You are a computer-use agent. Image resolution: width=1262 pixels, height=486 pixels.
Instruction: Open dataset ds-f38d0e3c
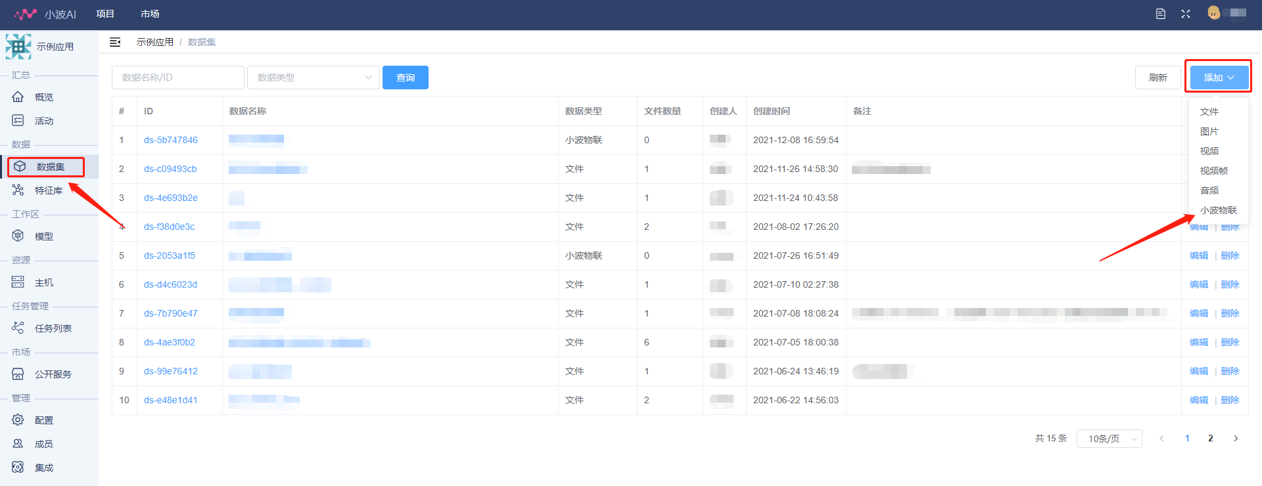point(170,227)
